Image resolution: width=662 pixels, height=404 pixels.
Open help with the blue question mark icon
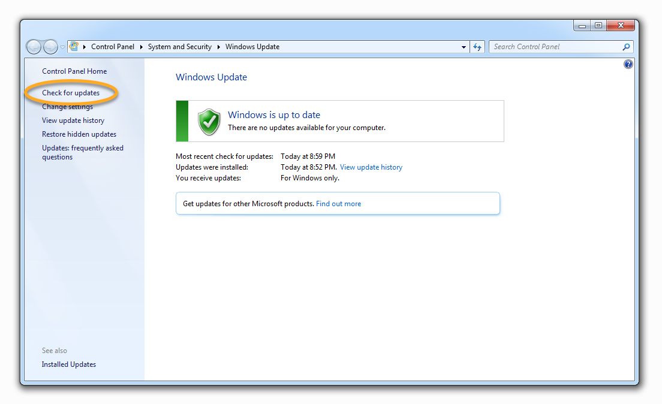628,64
